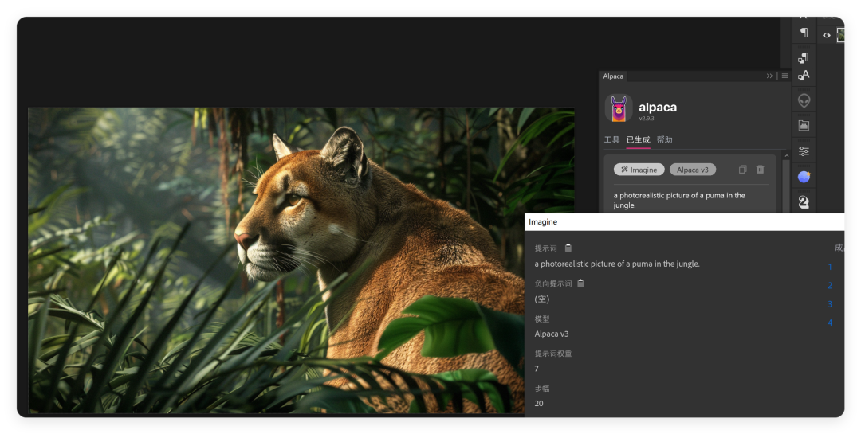Click the Imagine popup title bar
The width and height of the screenshot is (861, 434).
coord(684,222)
